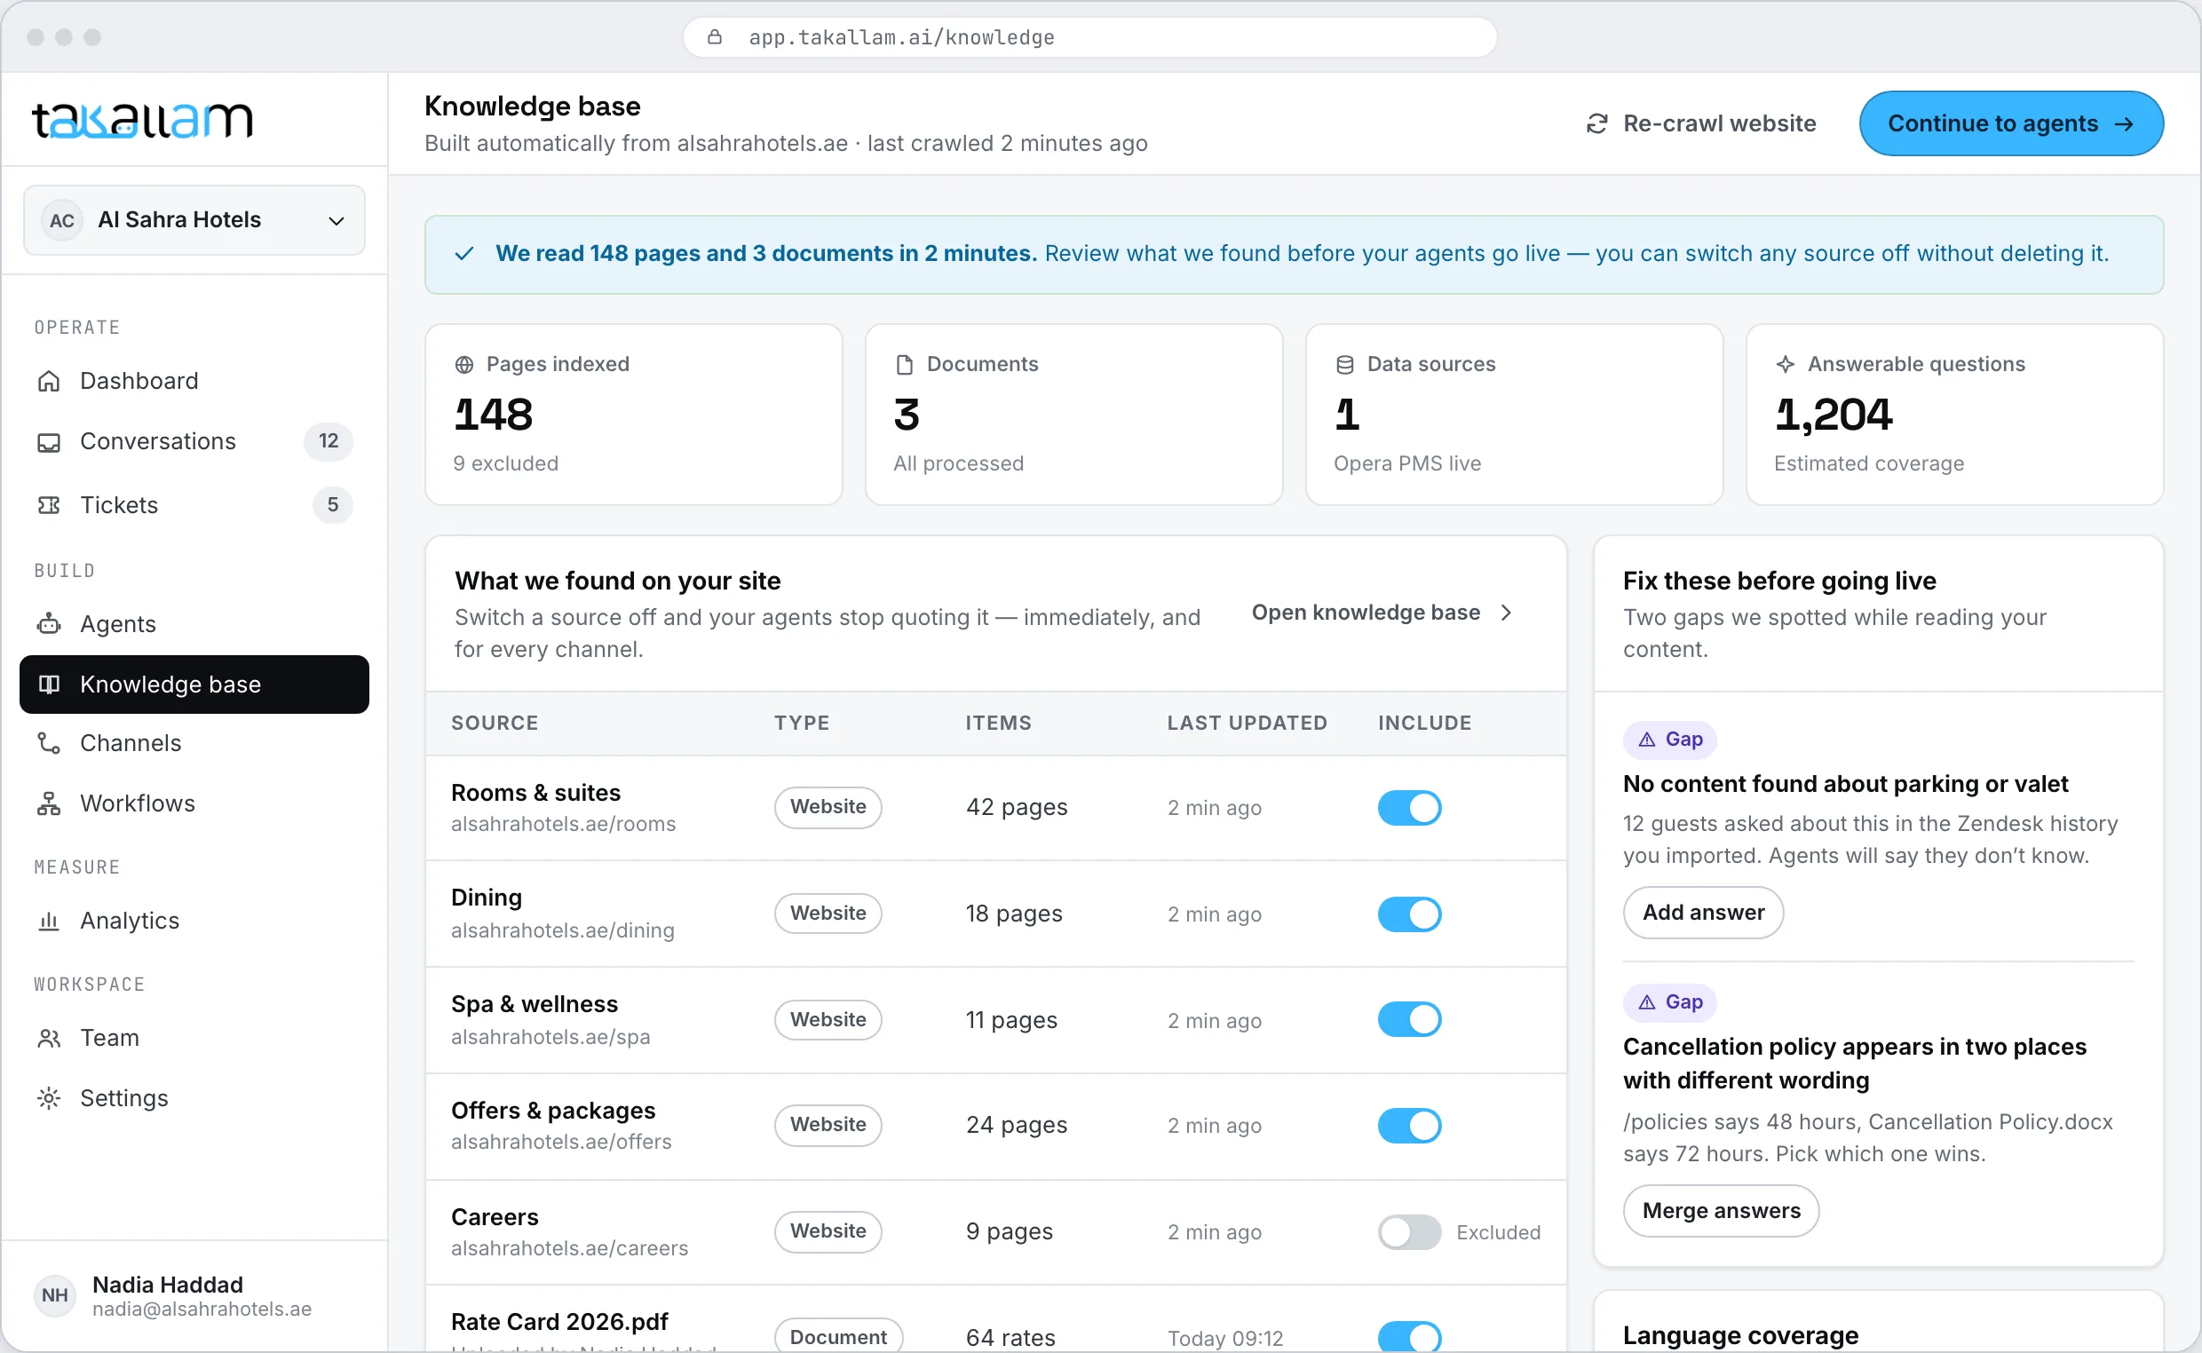2202x1353 pixels.
Task: Click the Team people icon
Action: (x=49, y=1038)
